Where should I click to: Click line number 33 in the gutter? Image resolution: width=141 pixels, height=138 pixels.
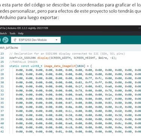point(2,95)
